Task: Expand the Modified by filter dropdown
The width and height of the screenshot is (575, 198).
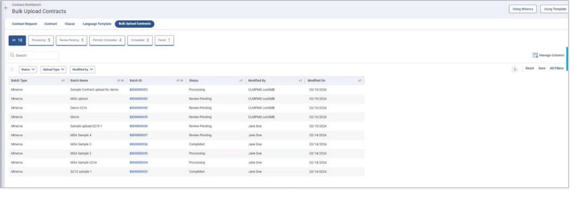Action: click(82, 69)
